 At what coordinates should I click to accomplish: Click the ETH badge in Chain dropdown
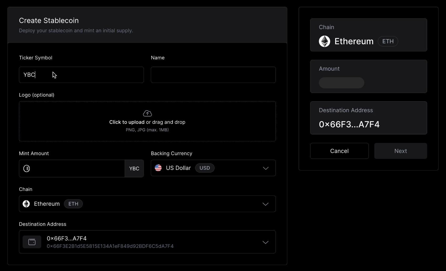pyautogui.click(x=73, y=204)
